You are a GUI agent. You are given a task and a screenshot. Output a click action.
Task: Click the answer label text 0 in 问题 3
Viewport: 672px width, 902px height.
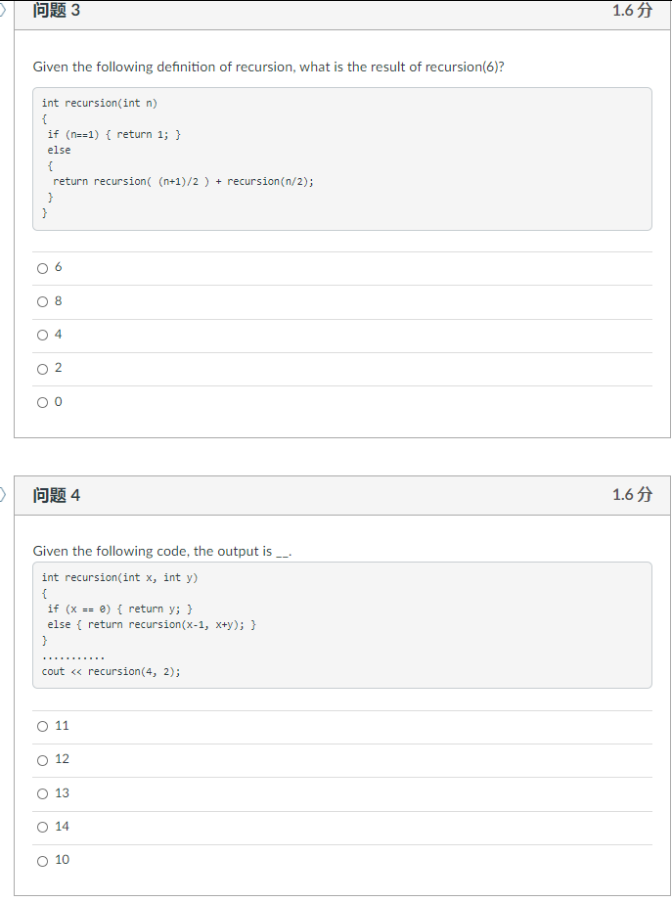click(57, 401)
